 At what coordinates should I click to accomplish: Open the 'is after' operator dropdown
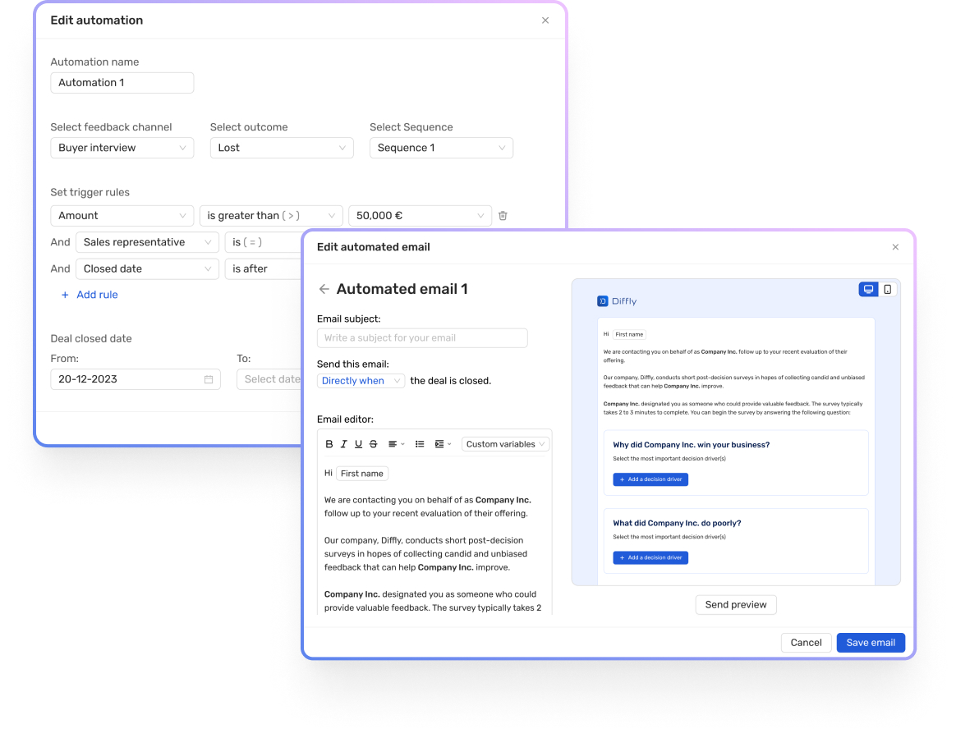pyautogui.click(x=264, y=268)
